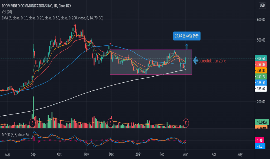Click the 391.72 green EMA price label
This screenshot has width=270, height=159.
click(261, 77)
